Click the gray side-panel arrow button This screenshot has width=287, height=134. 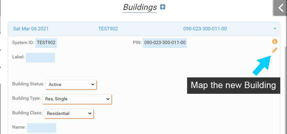pyautogui.click(x=280, y=8)
